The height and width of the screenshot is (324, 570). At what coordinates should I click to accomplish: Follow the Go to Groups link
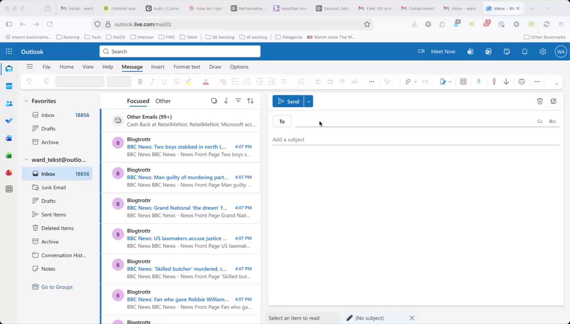[57, 287]
